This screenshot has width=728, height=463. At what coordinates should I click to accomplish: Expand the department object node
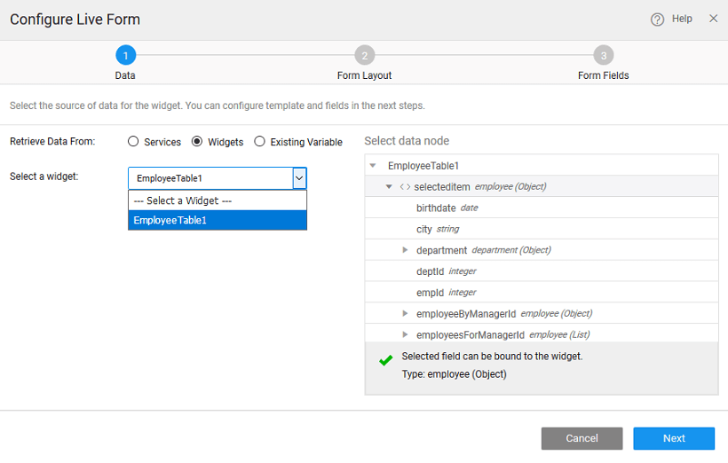(405, 250)
